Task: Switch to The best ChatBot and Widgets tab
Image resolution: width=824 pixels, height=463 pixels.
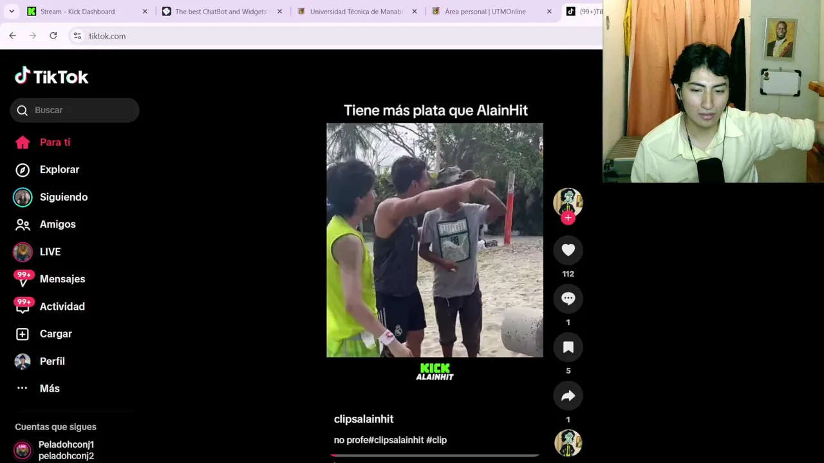Action: pyautogui.click(x=222, y=12)
